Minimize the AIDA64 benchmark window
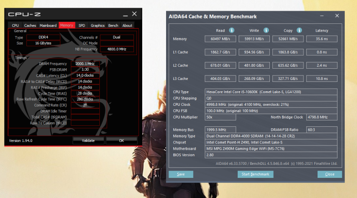This screenshot has width=357, height=198. coord(322,16)
